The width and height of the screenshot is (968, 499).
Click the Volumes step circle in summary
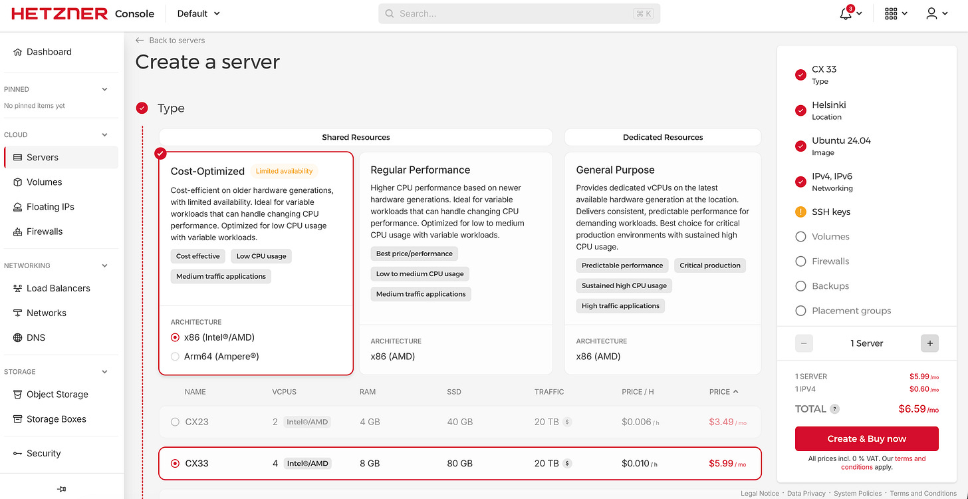point(800,237)
